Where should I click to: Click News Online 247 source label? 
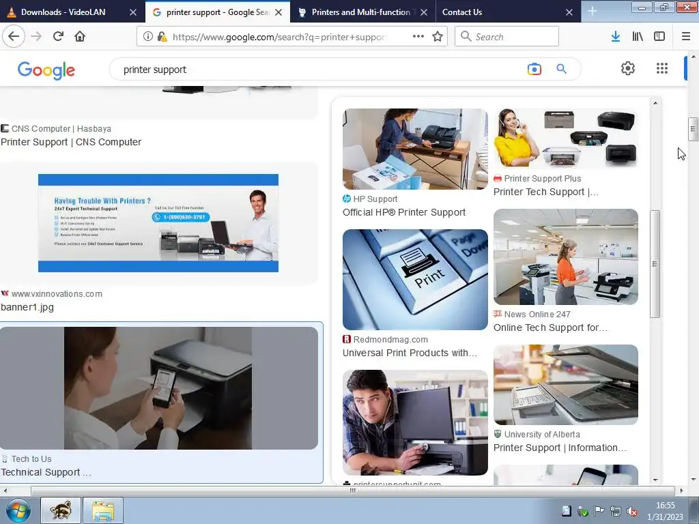[537, 315]
